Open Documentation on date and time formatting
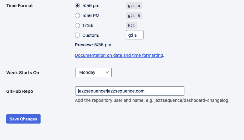The height and width of the screenshot is (140, 244). (x=119, y=55)
